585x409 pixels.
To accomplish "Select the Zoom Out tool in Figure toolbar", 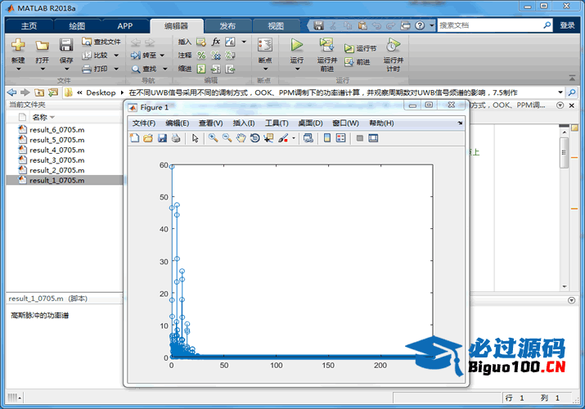I will coord(227,138).
